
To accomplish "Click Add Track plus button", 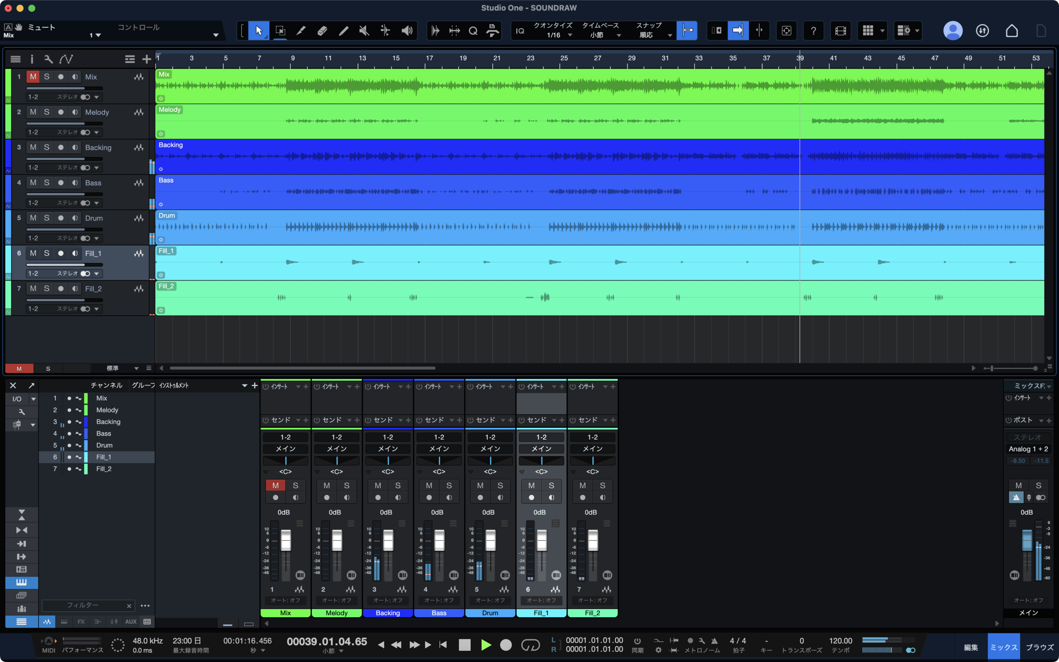I will tap(146, 59).
